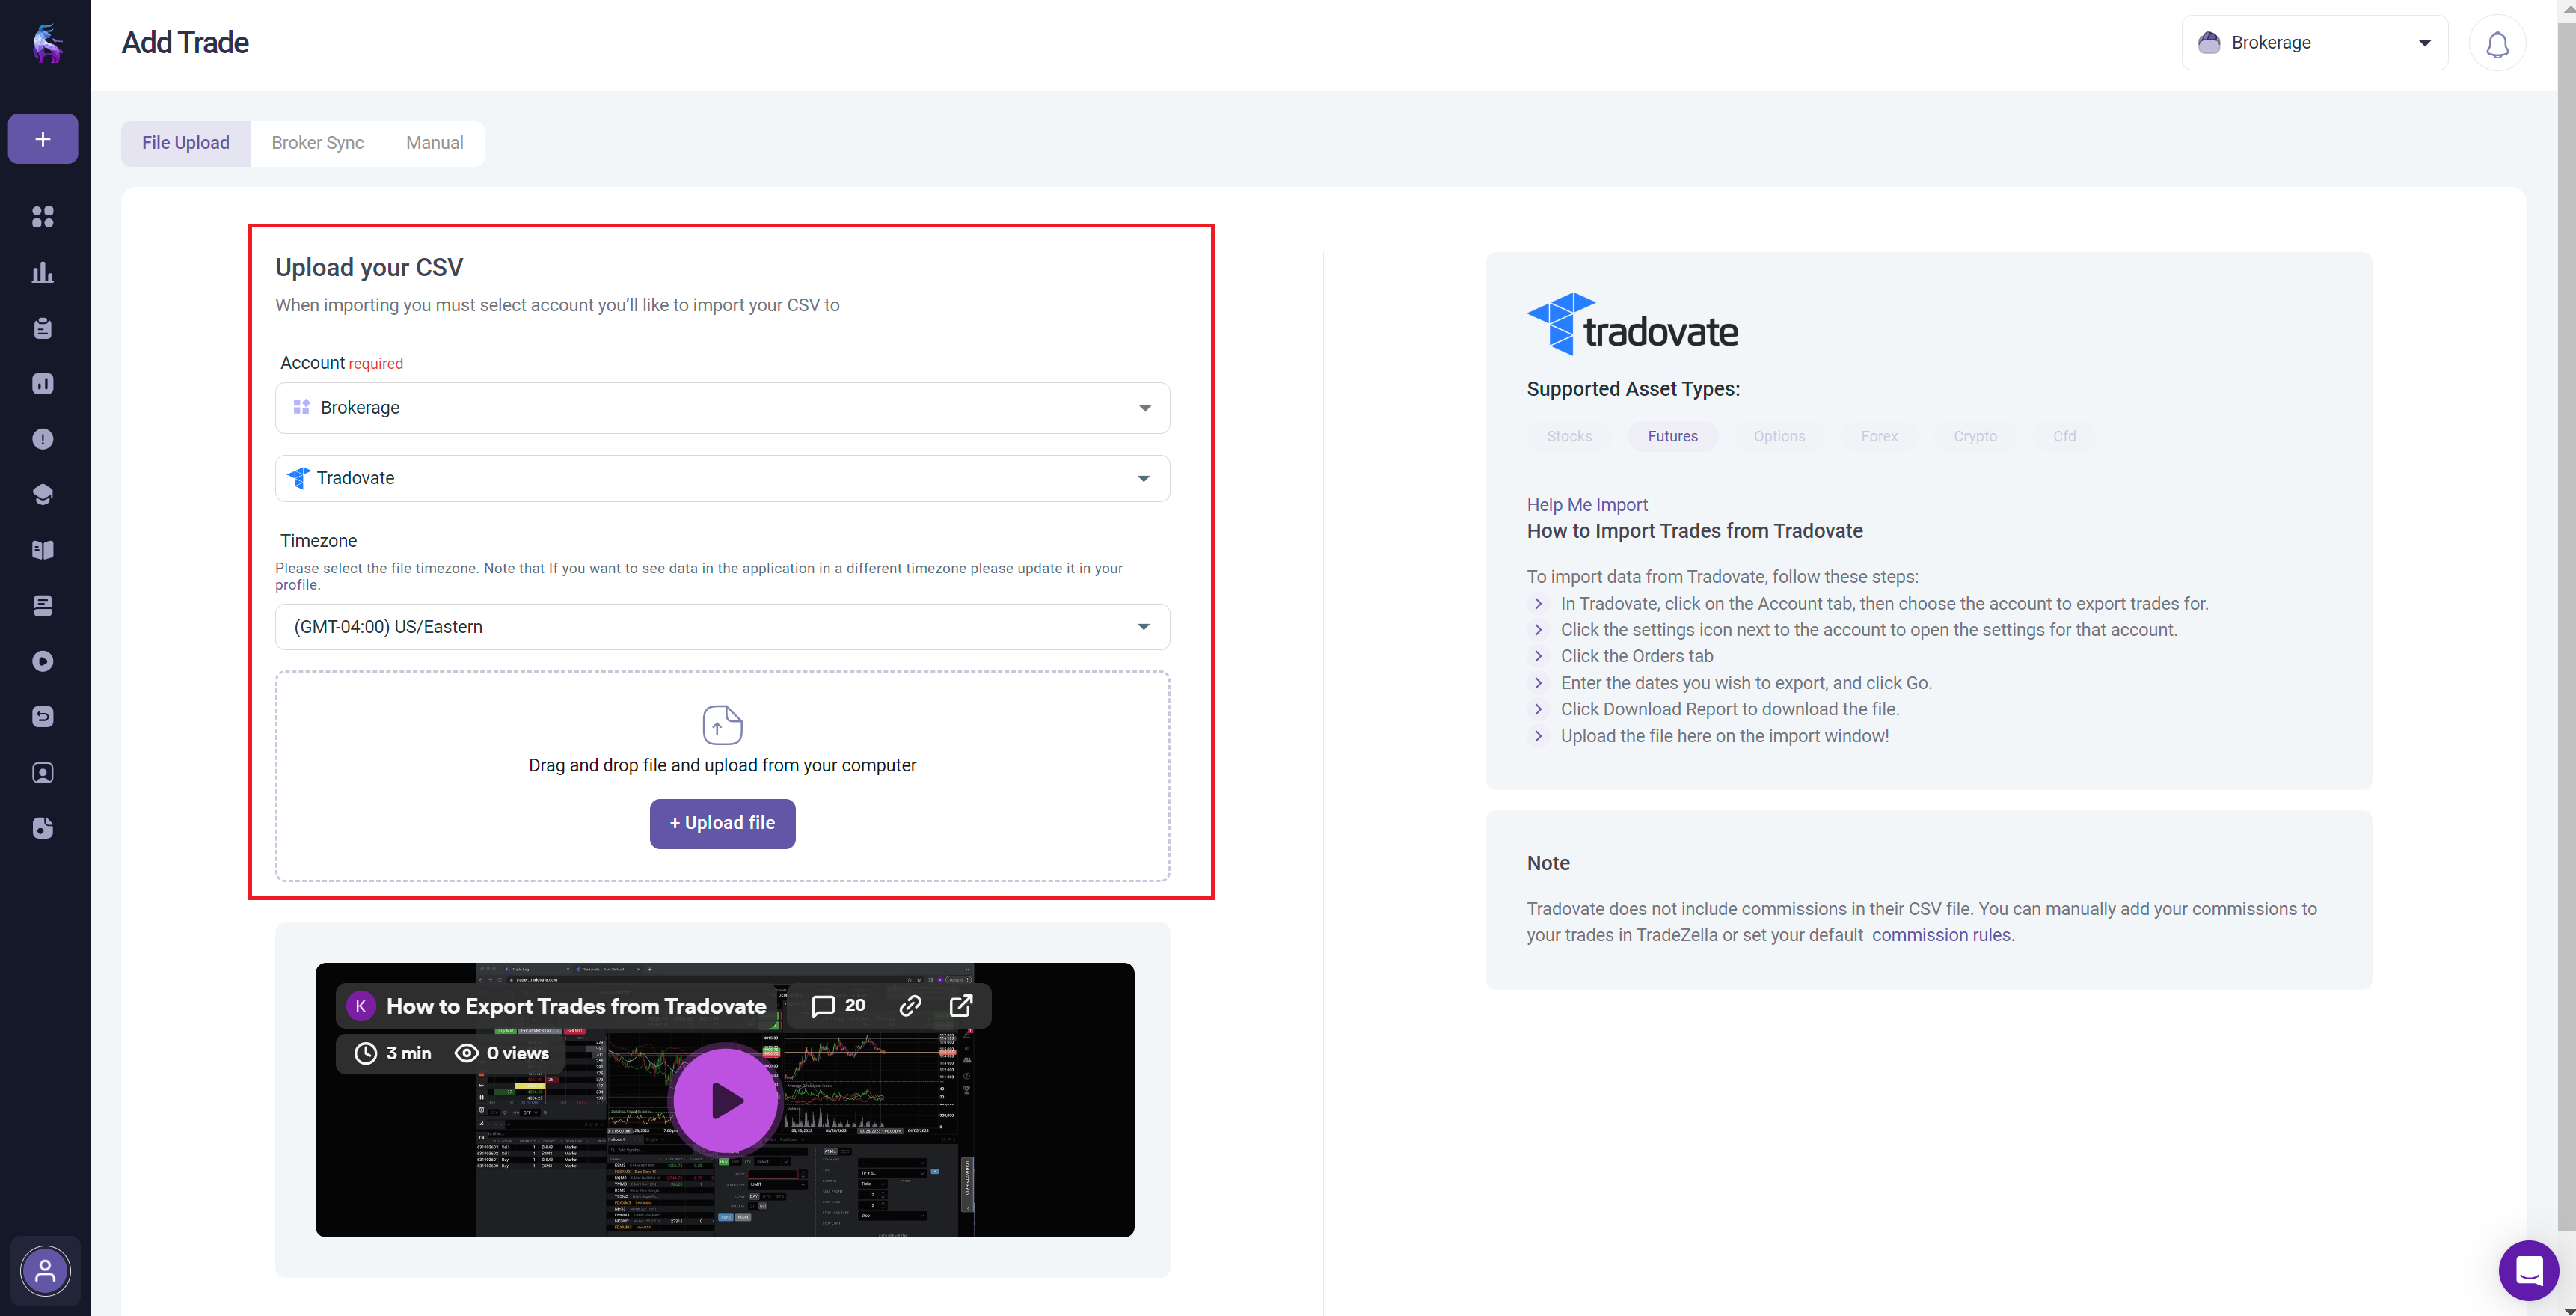Open the chat support bubble icon

2528,1270
